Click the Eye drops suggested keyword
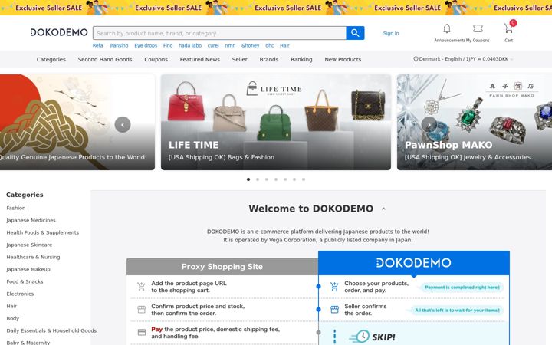Image resolution: width=552 pixels, height=345 pixels. [x=146, y=45]
